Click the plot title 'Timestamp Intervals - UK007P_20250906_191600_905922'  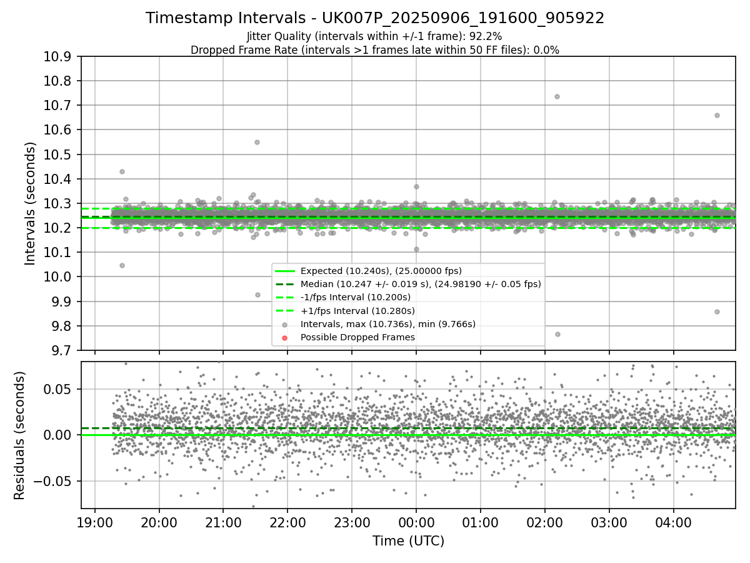coord(375,18)
